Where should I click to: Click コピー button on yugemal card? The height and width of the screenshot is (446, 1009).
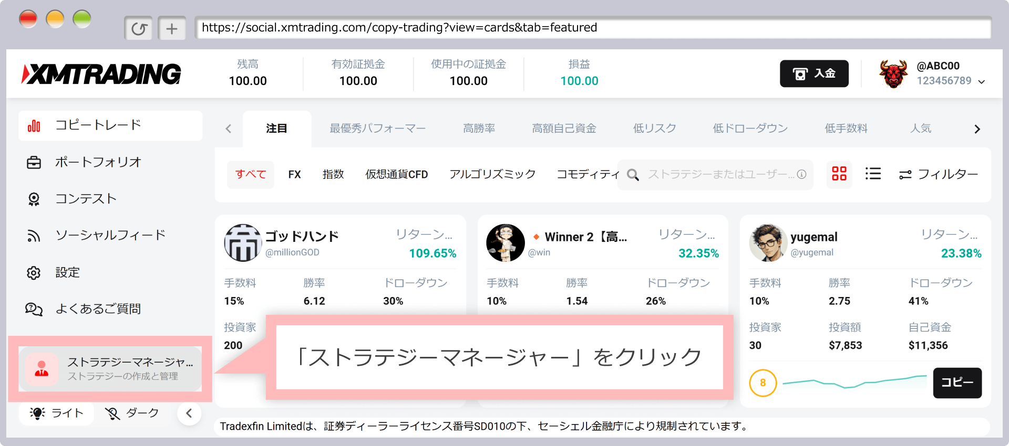point(957,383)
